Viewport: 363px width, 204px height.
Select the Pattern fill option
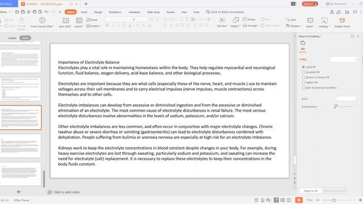click(x=310, y=82)
